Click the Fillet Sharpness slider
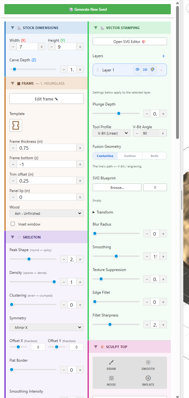 click(116, 324)
